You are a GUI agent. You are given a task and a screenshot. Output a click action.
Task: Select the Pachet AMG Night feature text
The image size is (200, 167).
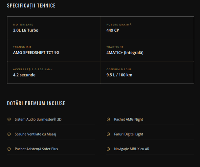(129, 119)
